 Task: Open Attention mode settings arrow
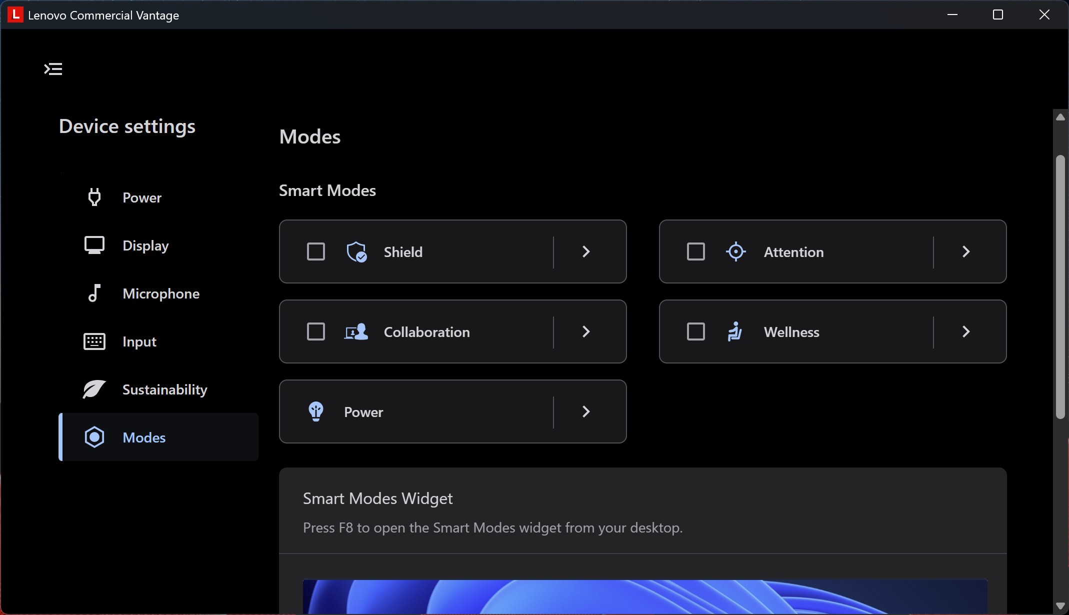966,251
